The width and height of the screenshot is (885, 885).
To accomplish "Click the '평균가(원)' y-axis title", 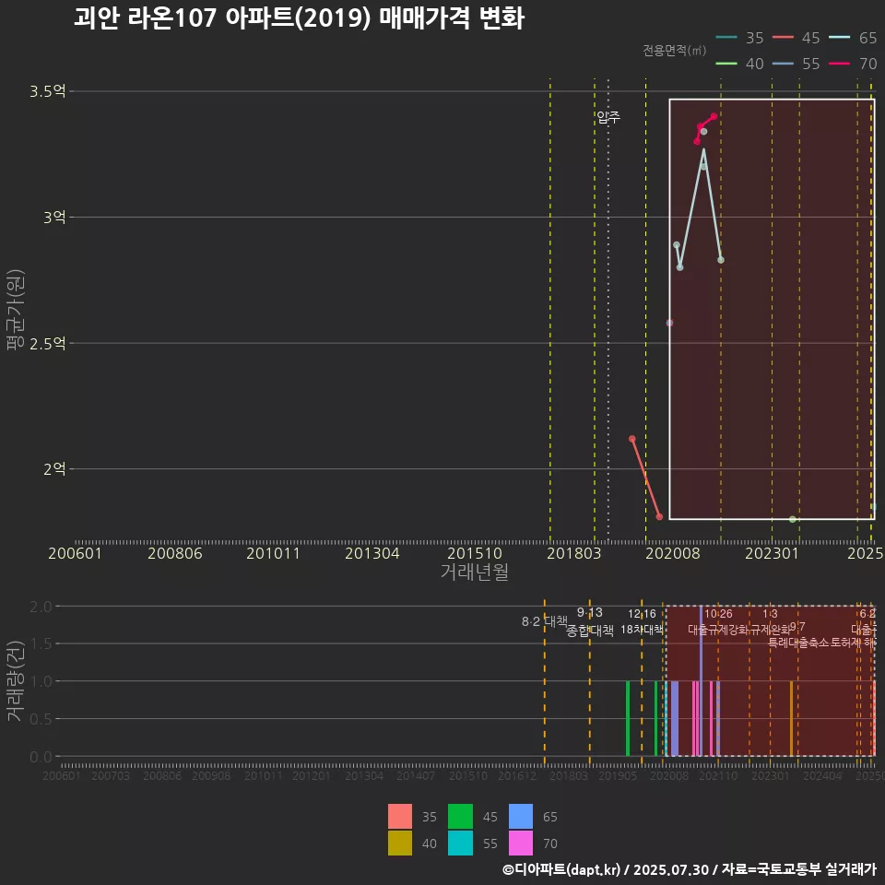I will [x=16, y=310].
